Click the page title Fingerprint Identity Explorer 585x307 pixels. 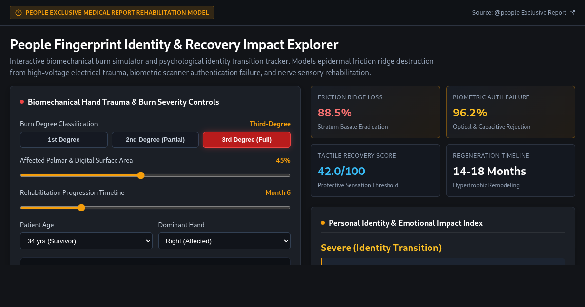click(x=174, y=45)
